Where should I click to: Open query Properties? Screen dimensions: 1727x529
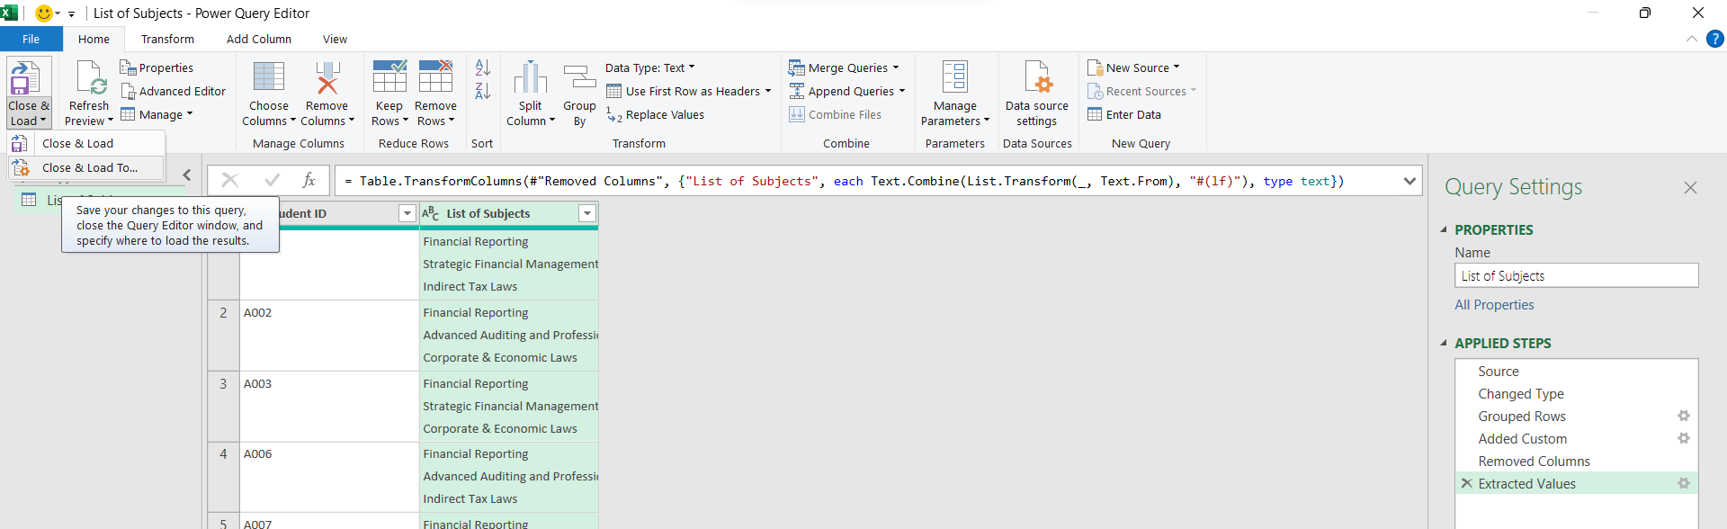[157, 67]
